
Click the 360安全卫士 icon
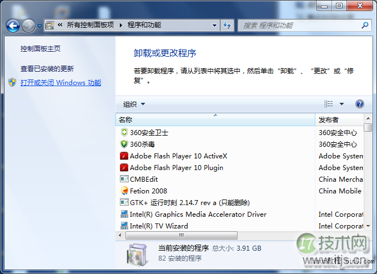point(124,132)
